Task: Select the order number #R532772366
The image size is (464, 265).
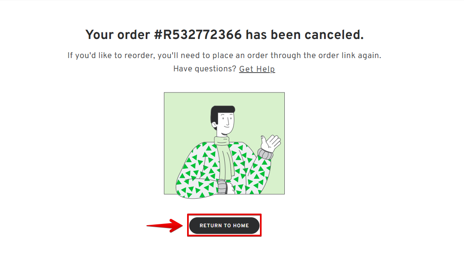Action: (198, 35)
